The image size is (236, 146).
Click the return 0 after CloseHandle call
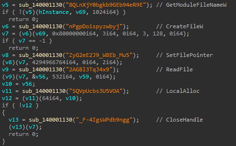tap(23, 134)
